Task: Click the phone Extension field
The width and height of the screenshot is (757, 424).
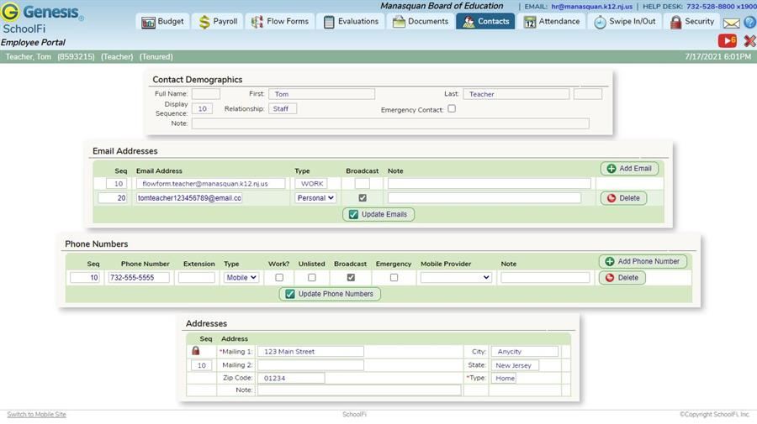Action: coord(197,278)
